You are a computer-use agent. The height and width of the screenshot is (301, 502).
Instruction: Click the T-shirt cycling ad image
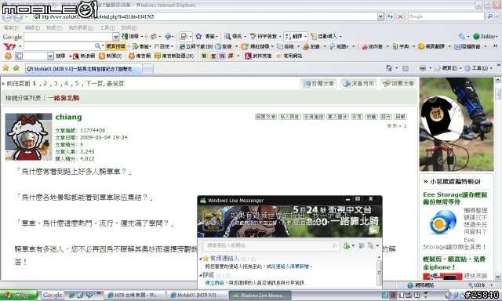(457, 124)
